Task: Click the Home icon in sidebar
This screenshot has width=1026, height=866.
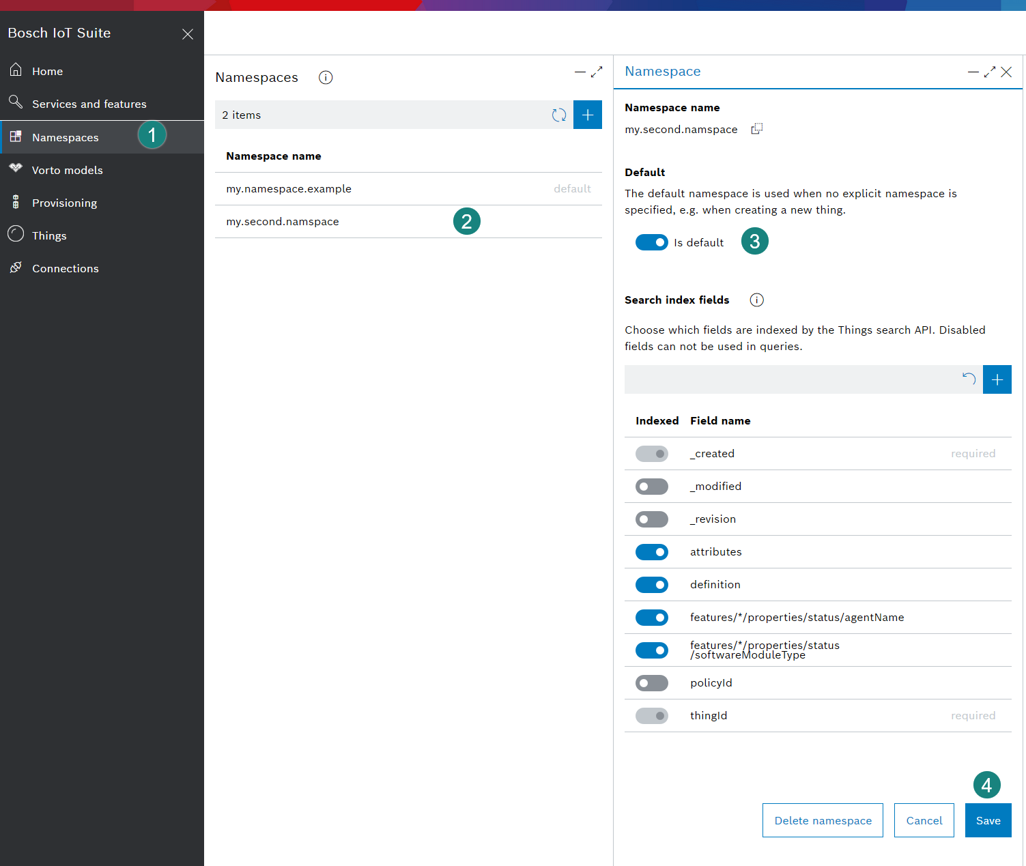Action: tap(16, 70)
